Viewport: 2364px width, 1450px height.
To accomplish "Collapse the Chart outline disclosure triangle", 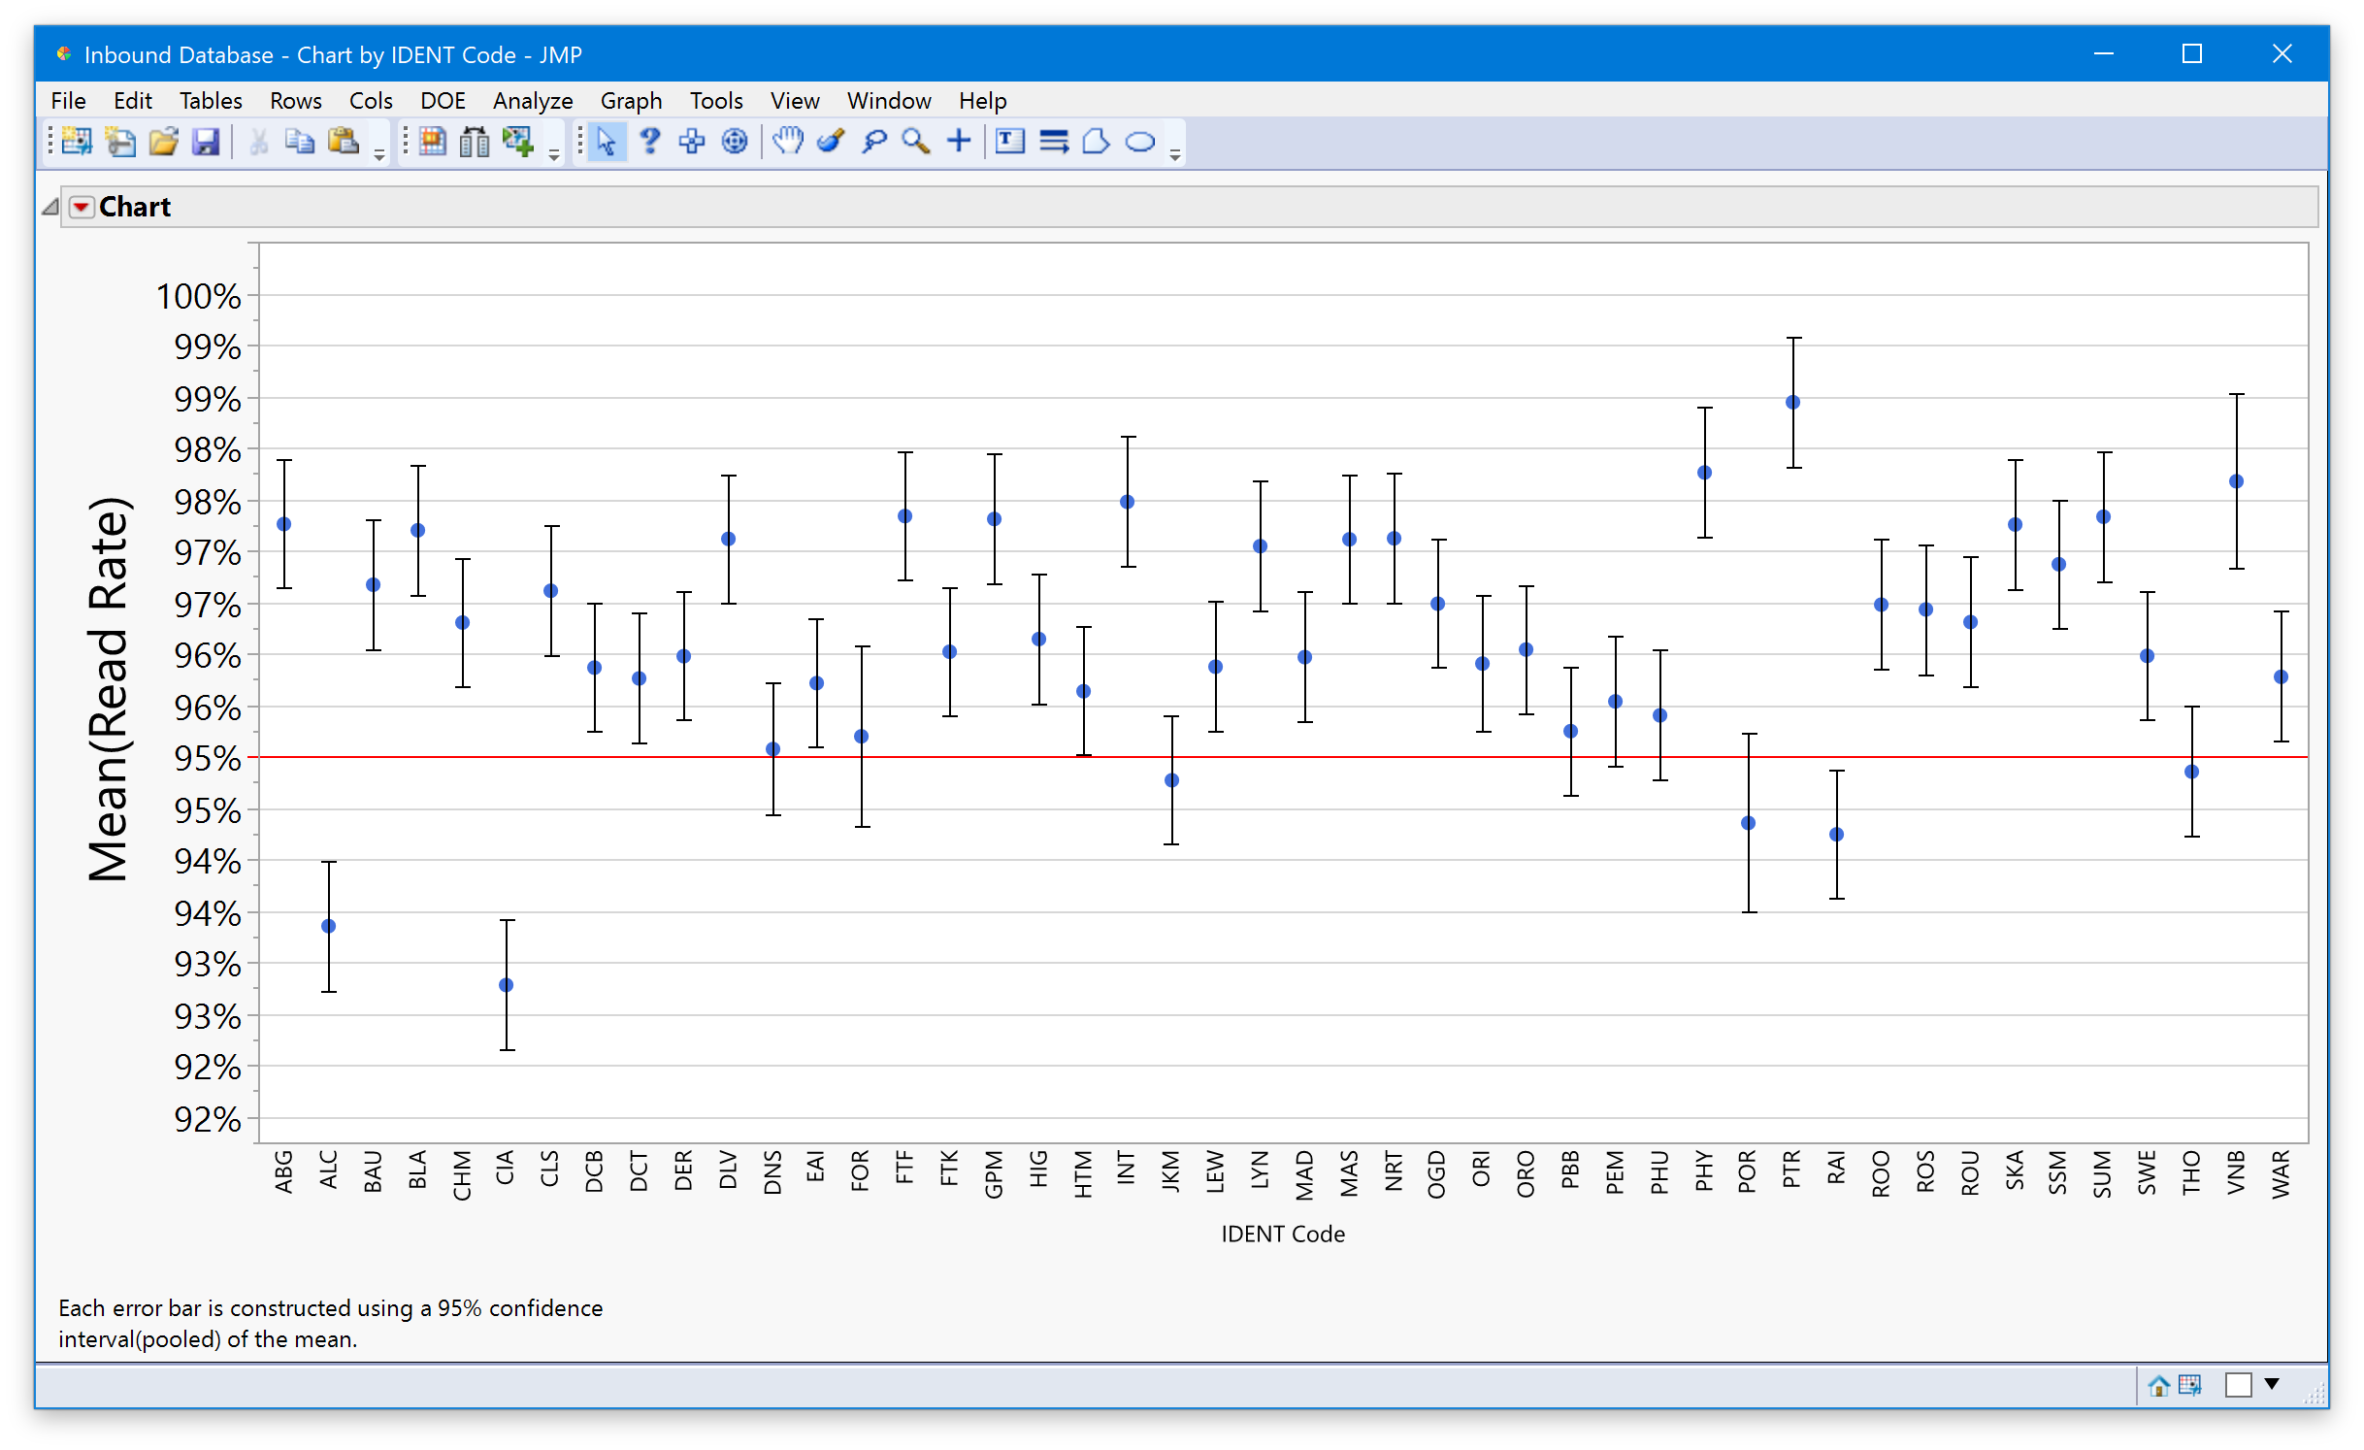I will click(50, 207).
